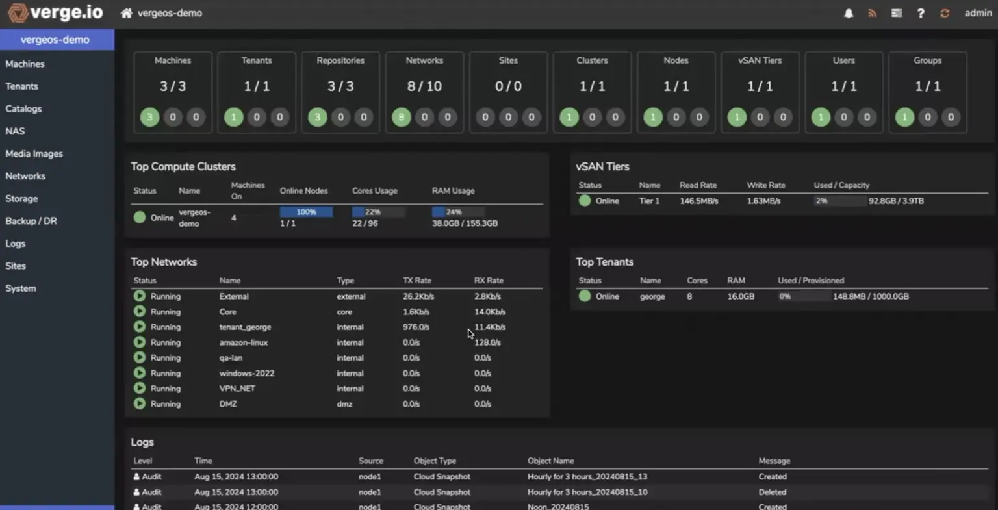
Task: Click running icon for DMZ network
Action: pos(140,403)
